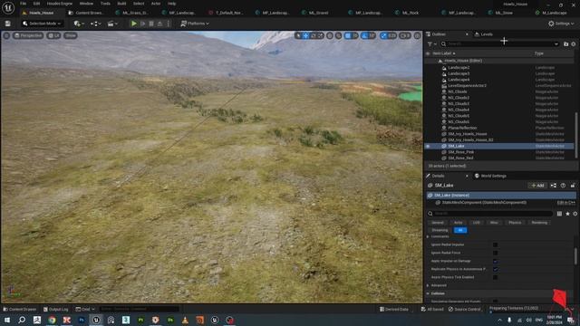The width and height of the screenshot is (580, 326).
Task: Click the Add content quick-add icon
Action: point(79,24)
